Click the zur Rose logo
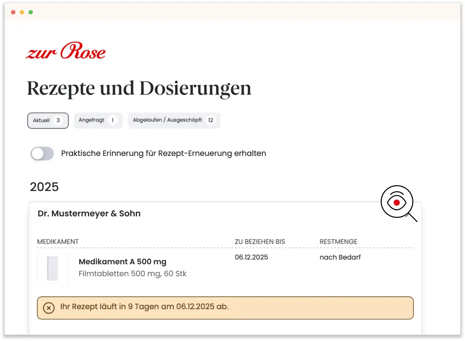 pos(65,51)
